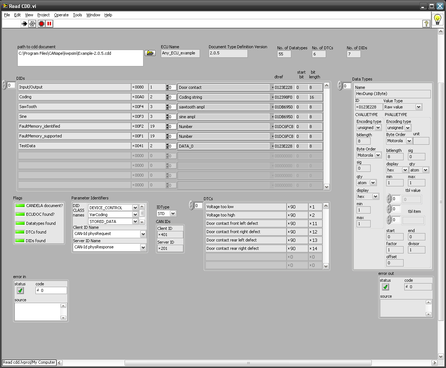Click the Run Continuously toolbar icon
This screenshot has height=368, width=446.
click(x=33, y=24)
